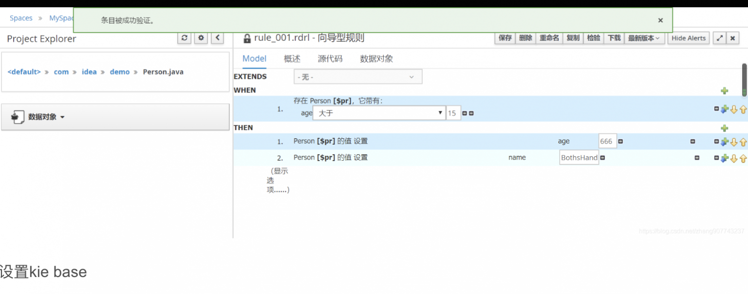The height and width of the screenshot is (294, 748).
Task: Open the EXTENDS rule dropdown showing 无
Action: coord(358,76)
